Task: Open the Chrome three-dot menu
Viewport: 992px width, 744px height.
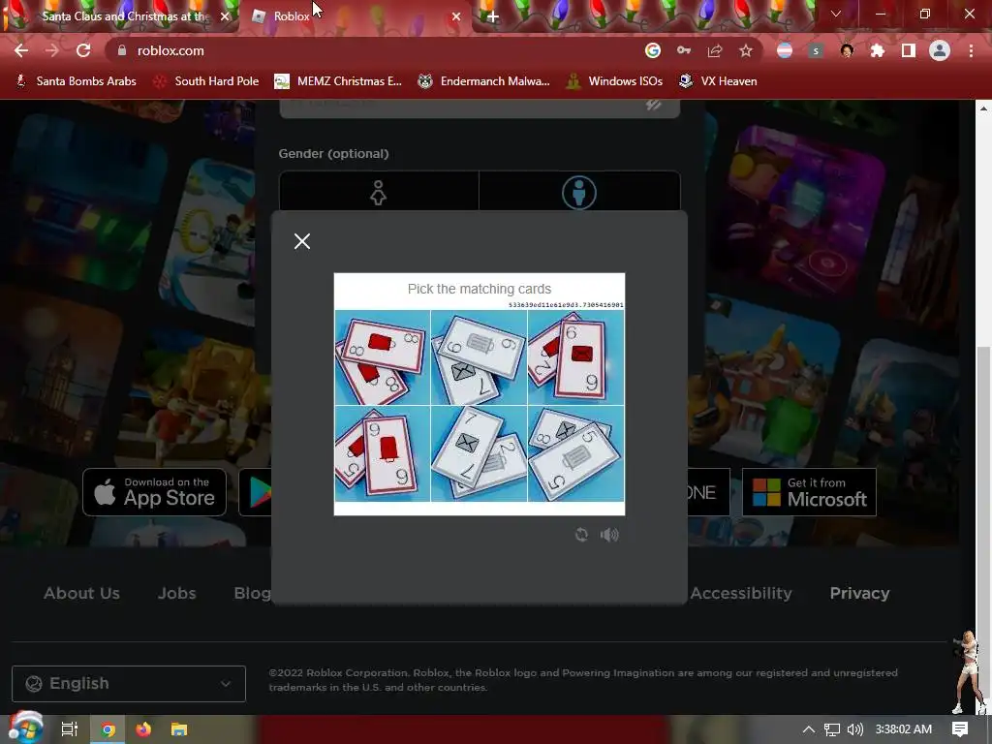Action: click(971, 50)
